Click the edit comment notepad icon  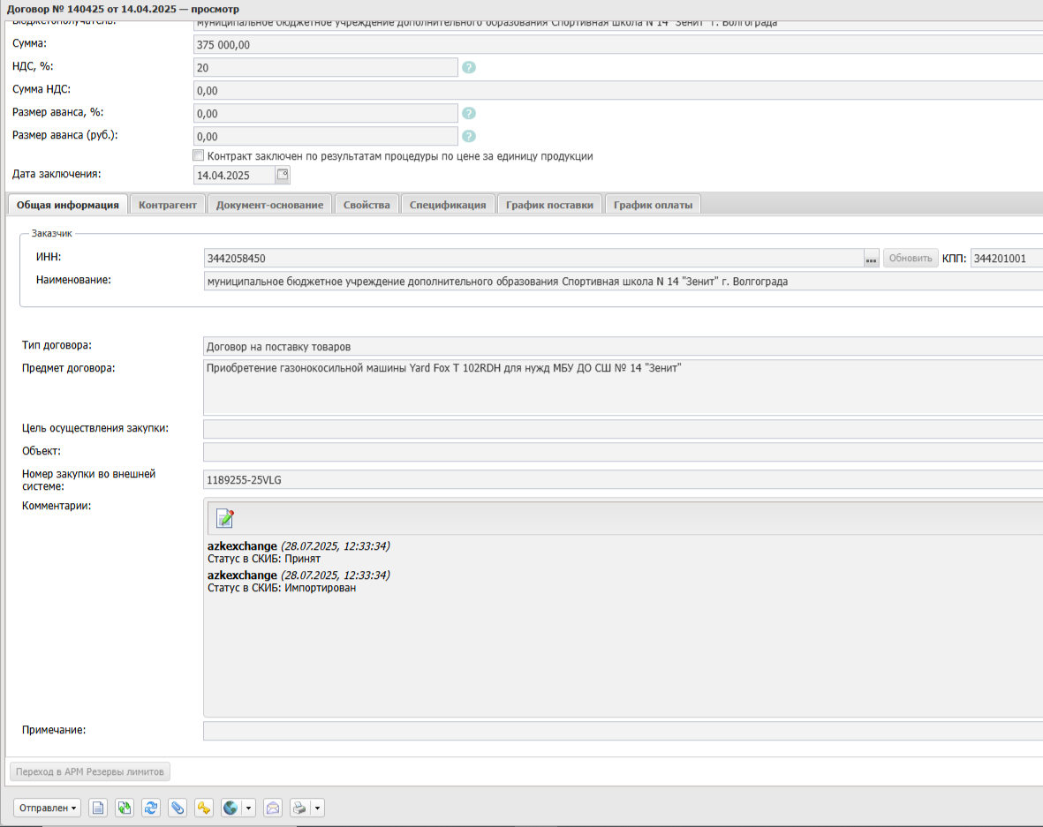[225, 518]
